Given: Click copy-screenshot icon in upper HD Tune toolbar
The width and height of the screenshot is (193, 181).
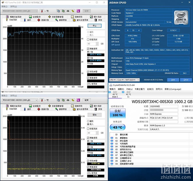Looking at the screenshot, I should point(63,11).
